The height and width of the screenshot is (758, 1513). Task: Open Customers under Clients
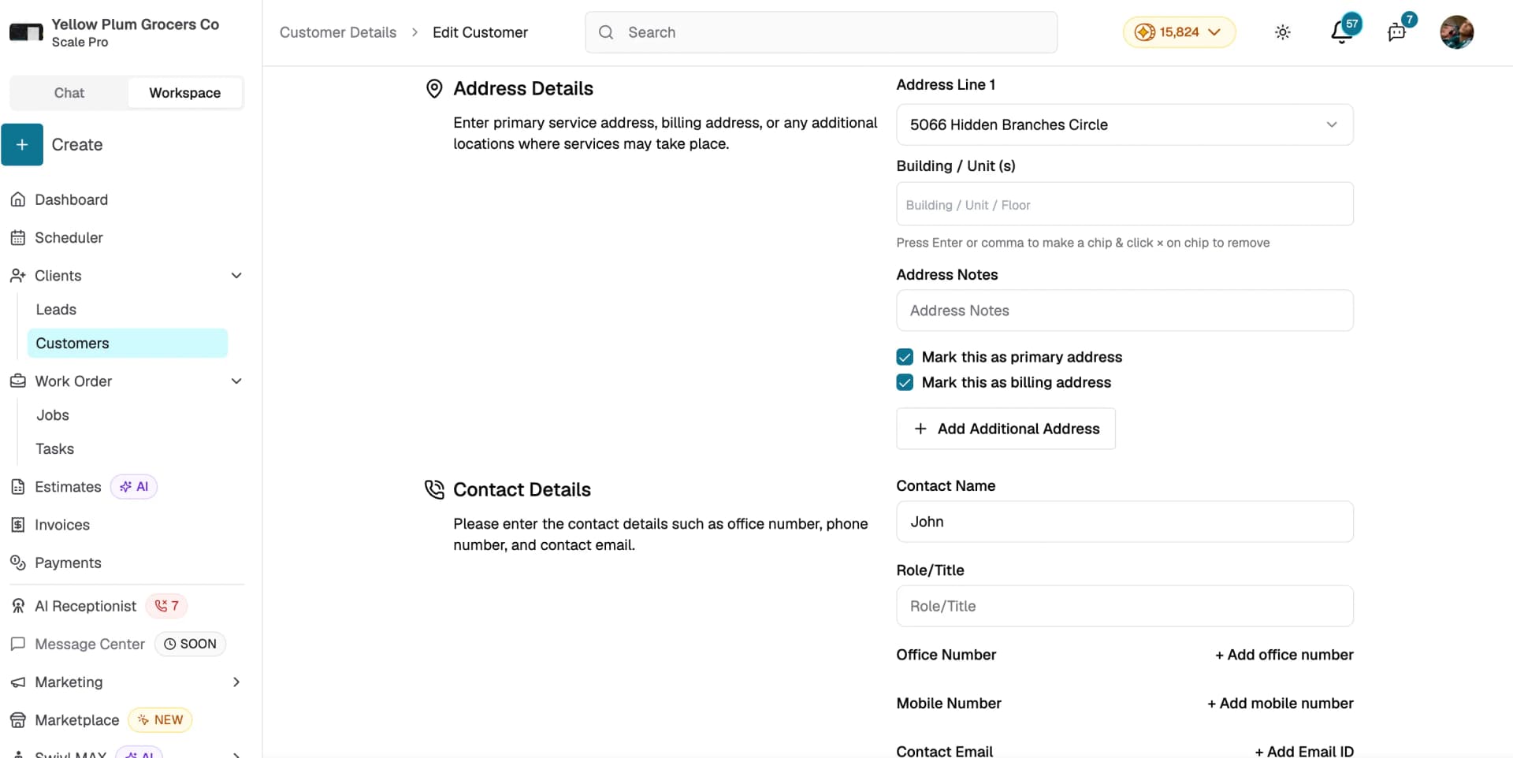pyautogui.click(x=127, y=344)
